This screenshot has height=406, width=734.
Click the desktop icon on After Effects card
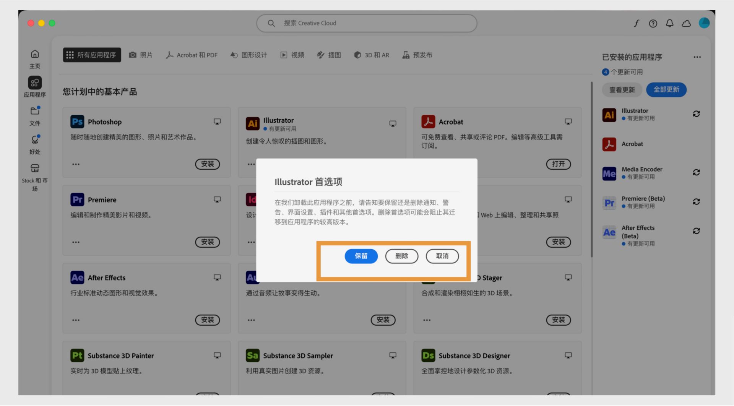(217, 278)
